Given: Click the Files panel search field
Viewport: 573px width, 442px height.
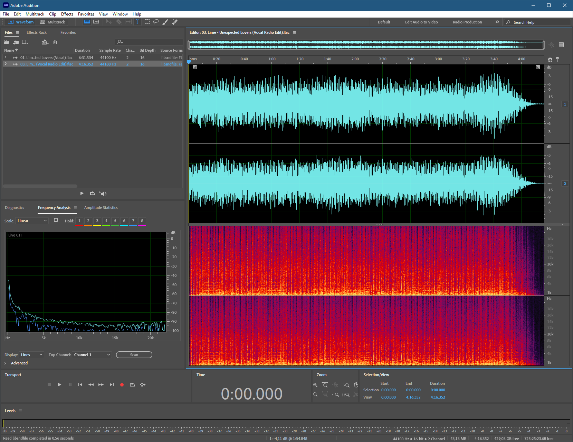Looking at the screenshot, I should [149, 42].
